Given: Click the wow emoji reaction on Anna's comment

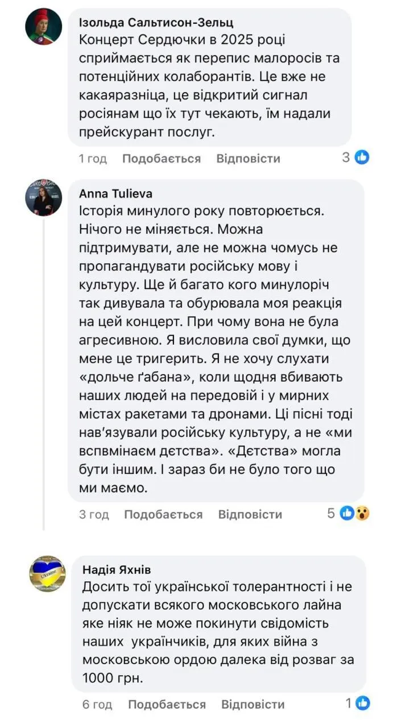Looking at the screenshot, I should click(362, 514).
